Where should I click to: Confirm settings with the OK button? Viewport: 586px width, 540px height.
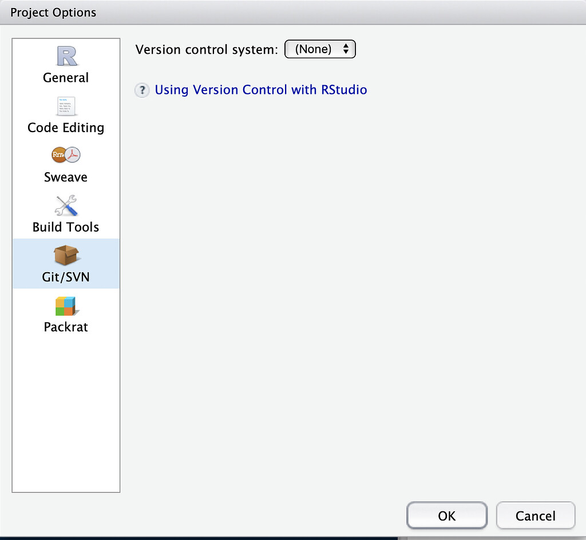(x=446, y=516)
